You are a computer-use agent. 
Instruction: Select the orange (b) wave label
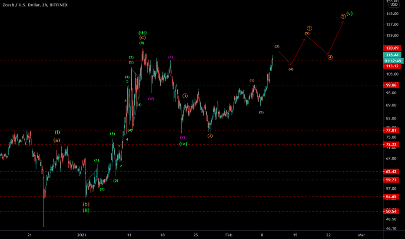tap(86, 204)
